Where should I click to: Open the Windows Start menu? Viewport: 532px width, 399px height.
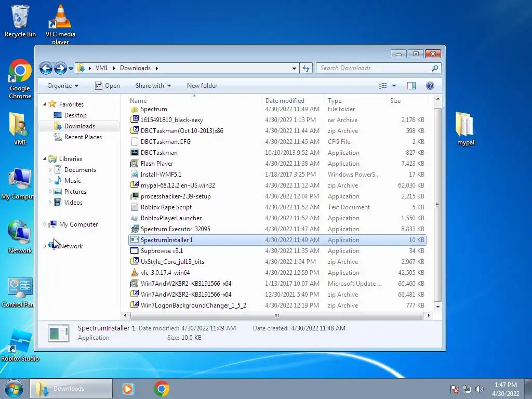tap(14, 389)
